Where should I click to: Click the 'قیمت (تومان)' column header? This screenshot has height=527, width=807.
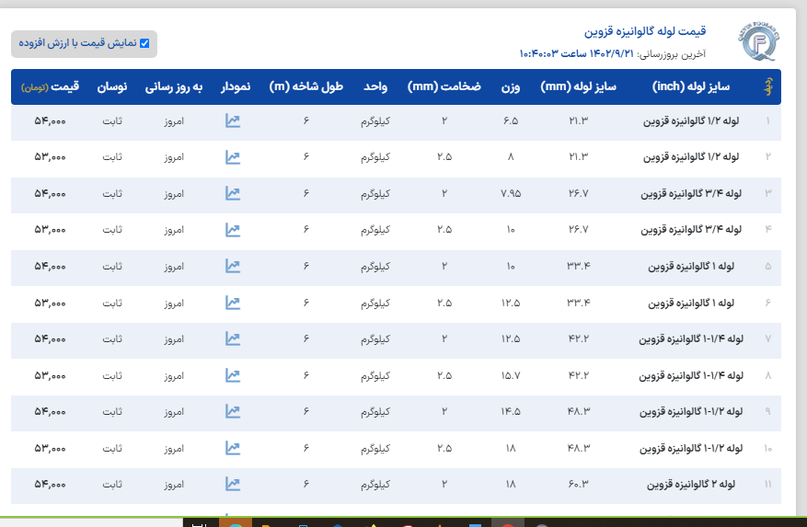[51, 87]
